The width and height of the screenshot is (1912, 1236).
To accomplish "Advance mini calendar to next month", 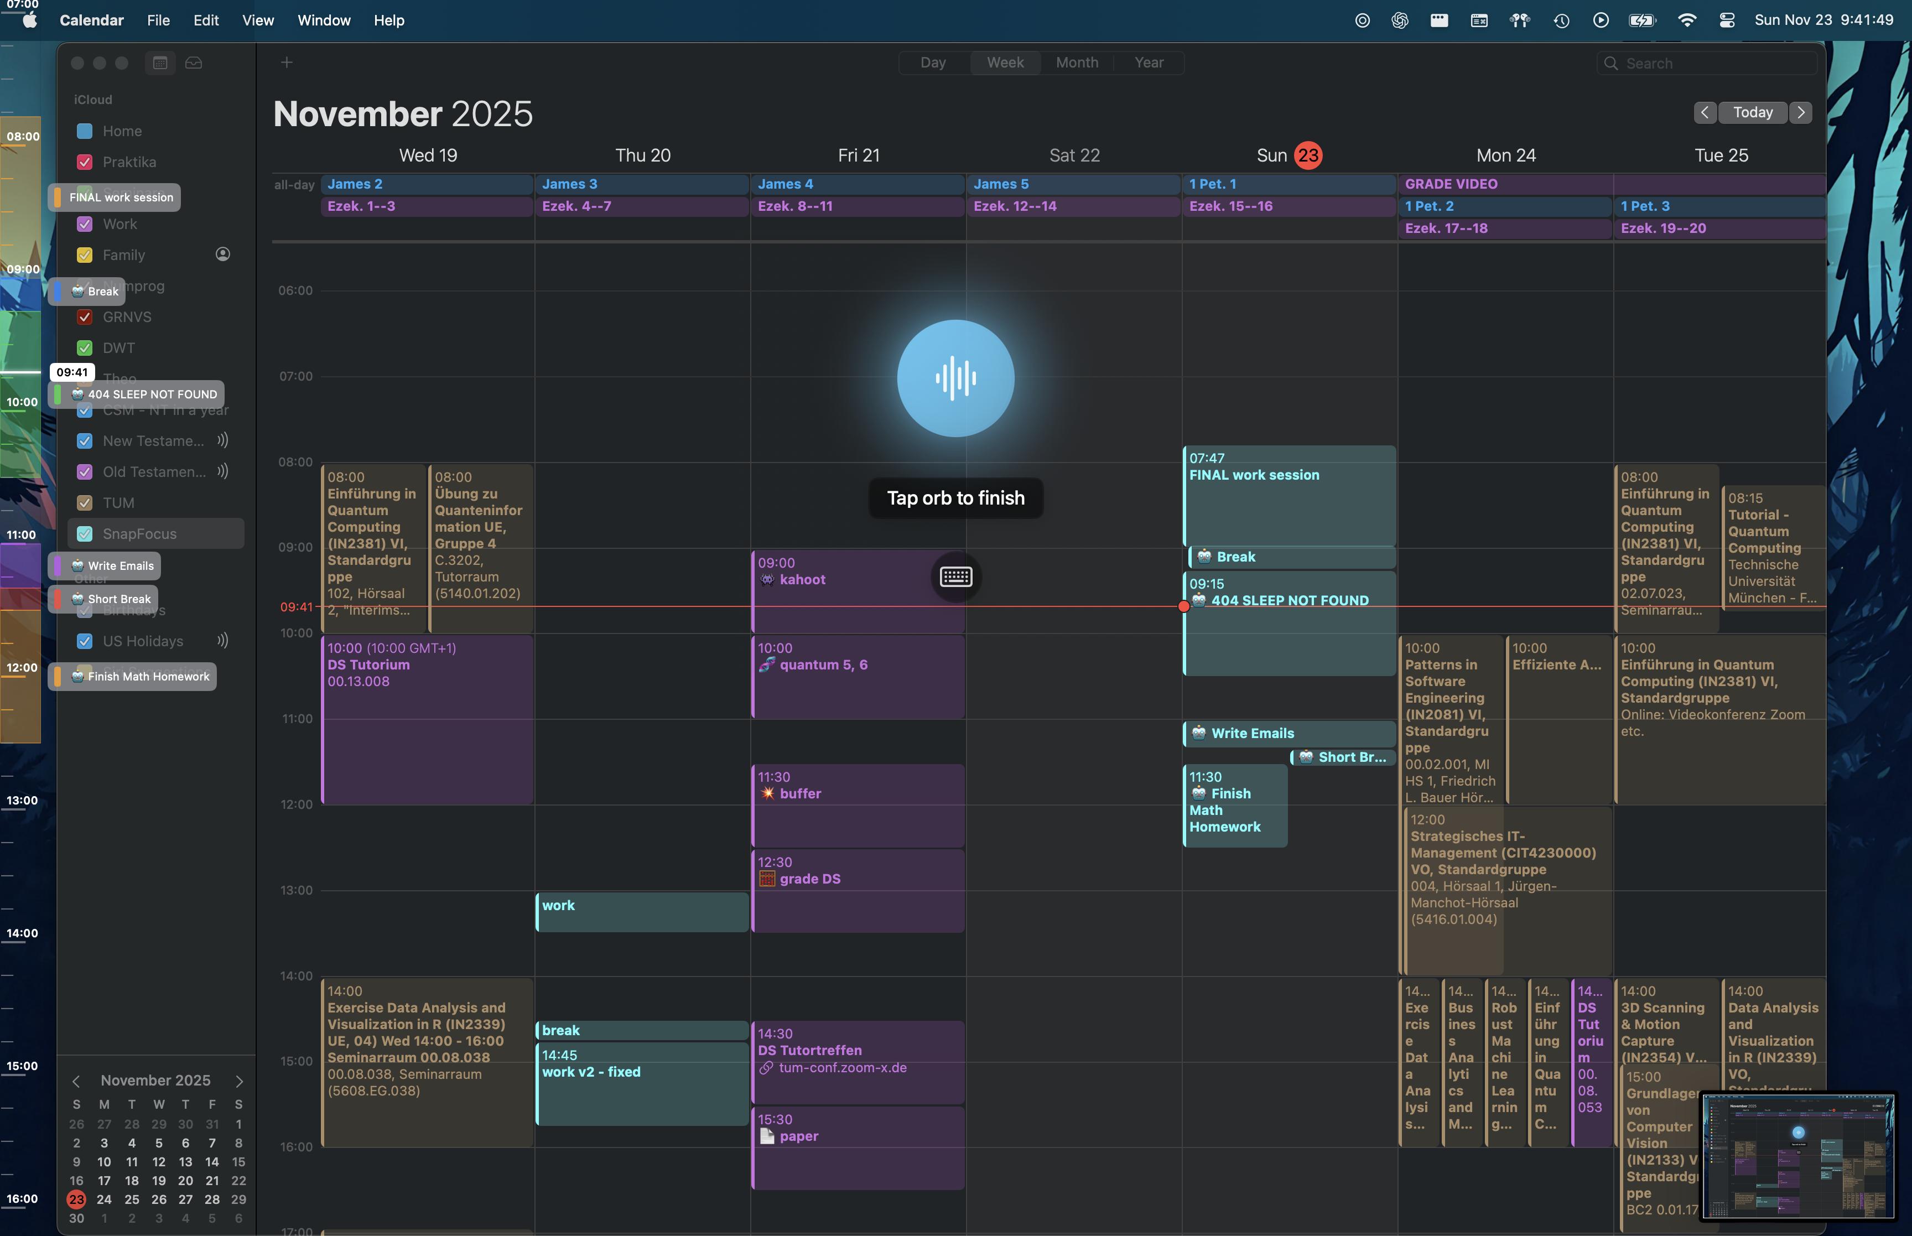I will (238, 1081).
